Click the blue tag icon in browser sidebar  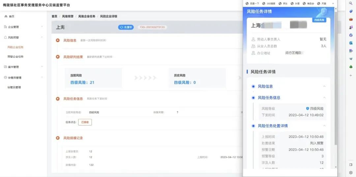[x=351, y=11]
